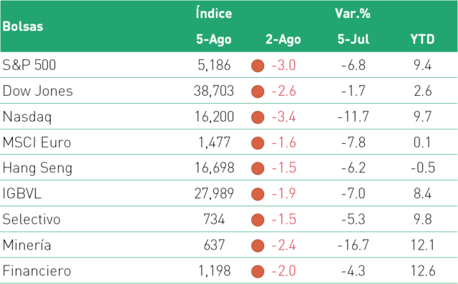458x284 pixels.
Task: Click the red dot next to MSCI Euro
Action: tap(258, 143)
